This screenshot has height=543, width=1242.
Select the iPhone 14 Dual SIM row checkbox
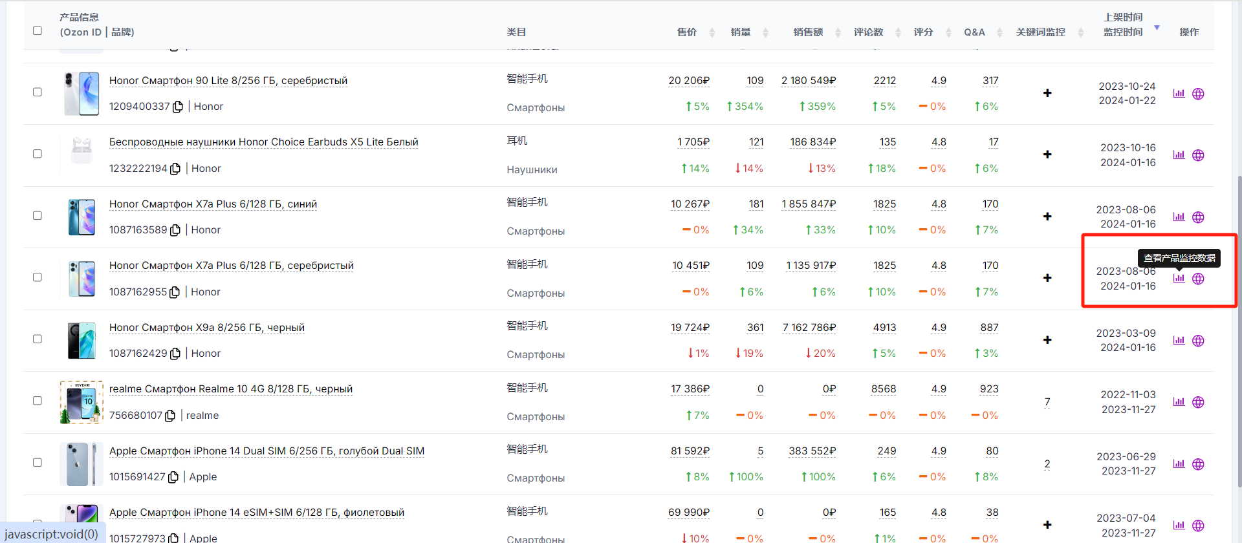[x=38, y=462]
